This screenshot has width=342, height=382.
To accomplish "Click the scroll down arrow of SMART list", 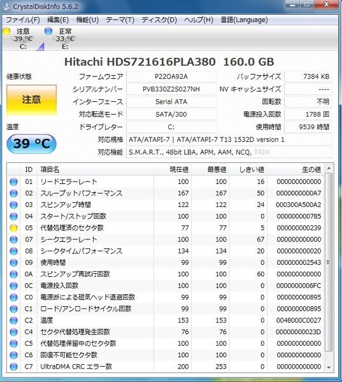I will 329,367.
